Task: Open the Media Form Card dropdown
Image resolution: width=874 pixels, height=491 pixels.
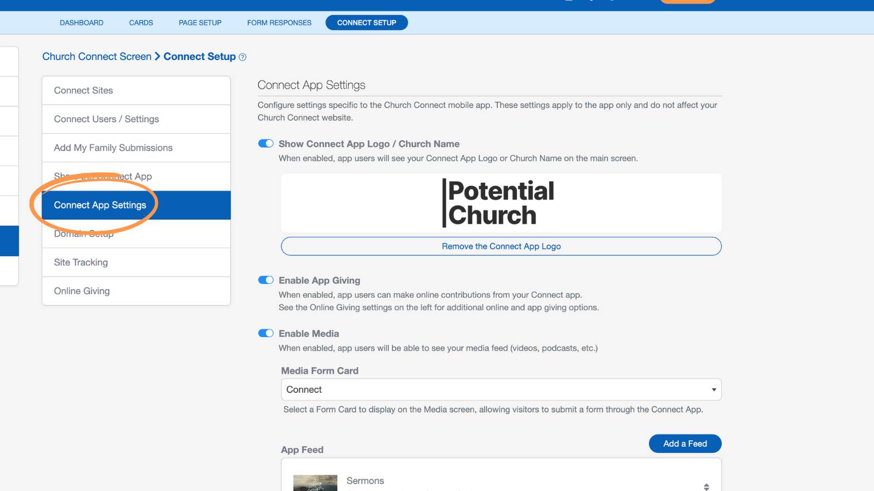Action: (501, 390)
